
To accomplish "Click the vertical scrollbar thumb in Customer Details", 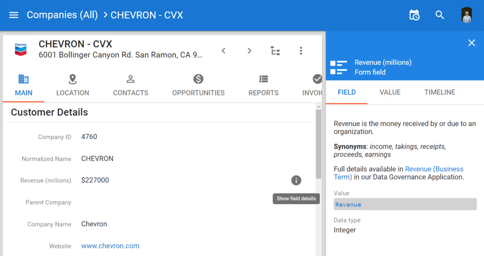I will [319, 144].
